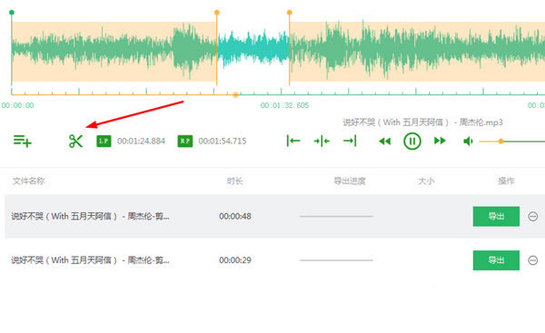Viewport: 545px width, 333px height.
Task: Click the 时长 column header
Action: (x=235, y=181)
